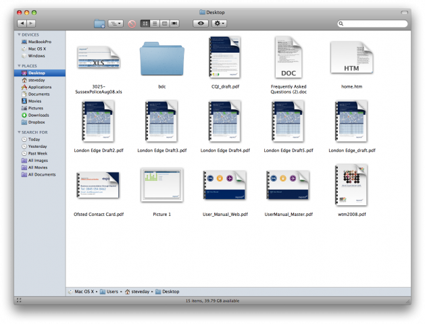
Task: Click the red delete (no-entry) toolbar icon
Action: click(x=132, y=24)
